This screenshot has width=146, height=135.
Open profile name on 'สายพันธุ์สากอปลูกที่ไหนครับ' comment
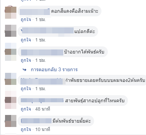click(42, 100)
